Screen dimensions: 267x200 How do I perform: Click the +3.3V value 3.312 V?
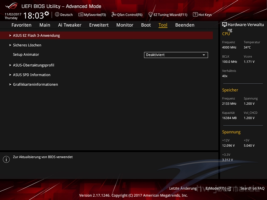[x=228, y=160]
